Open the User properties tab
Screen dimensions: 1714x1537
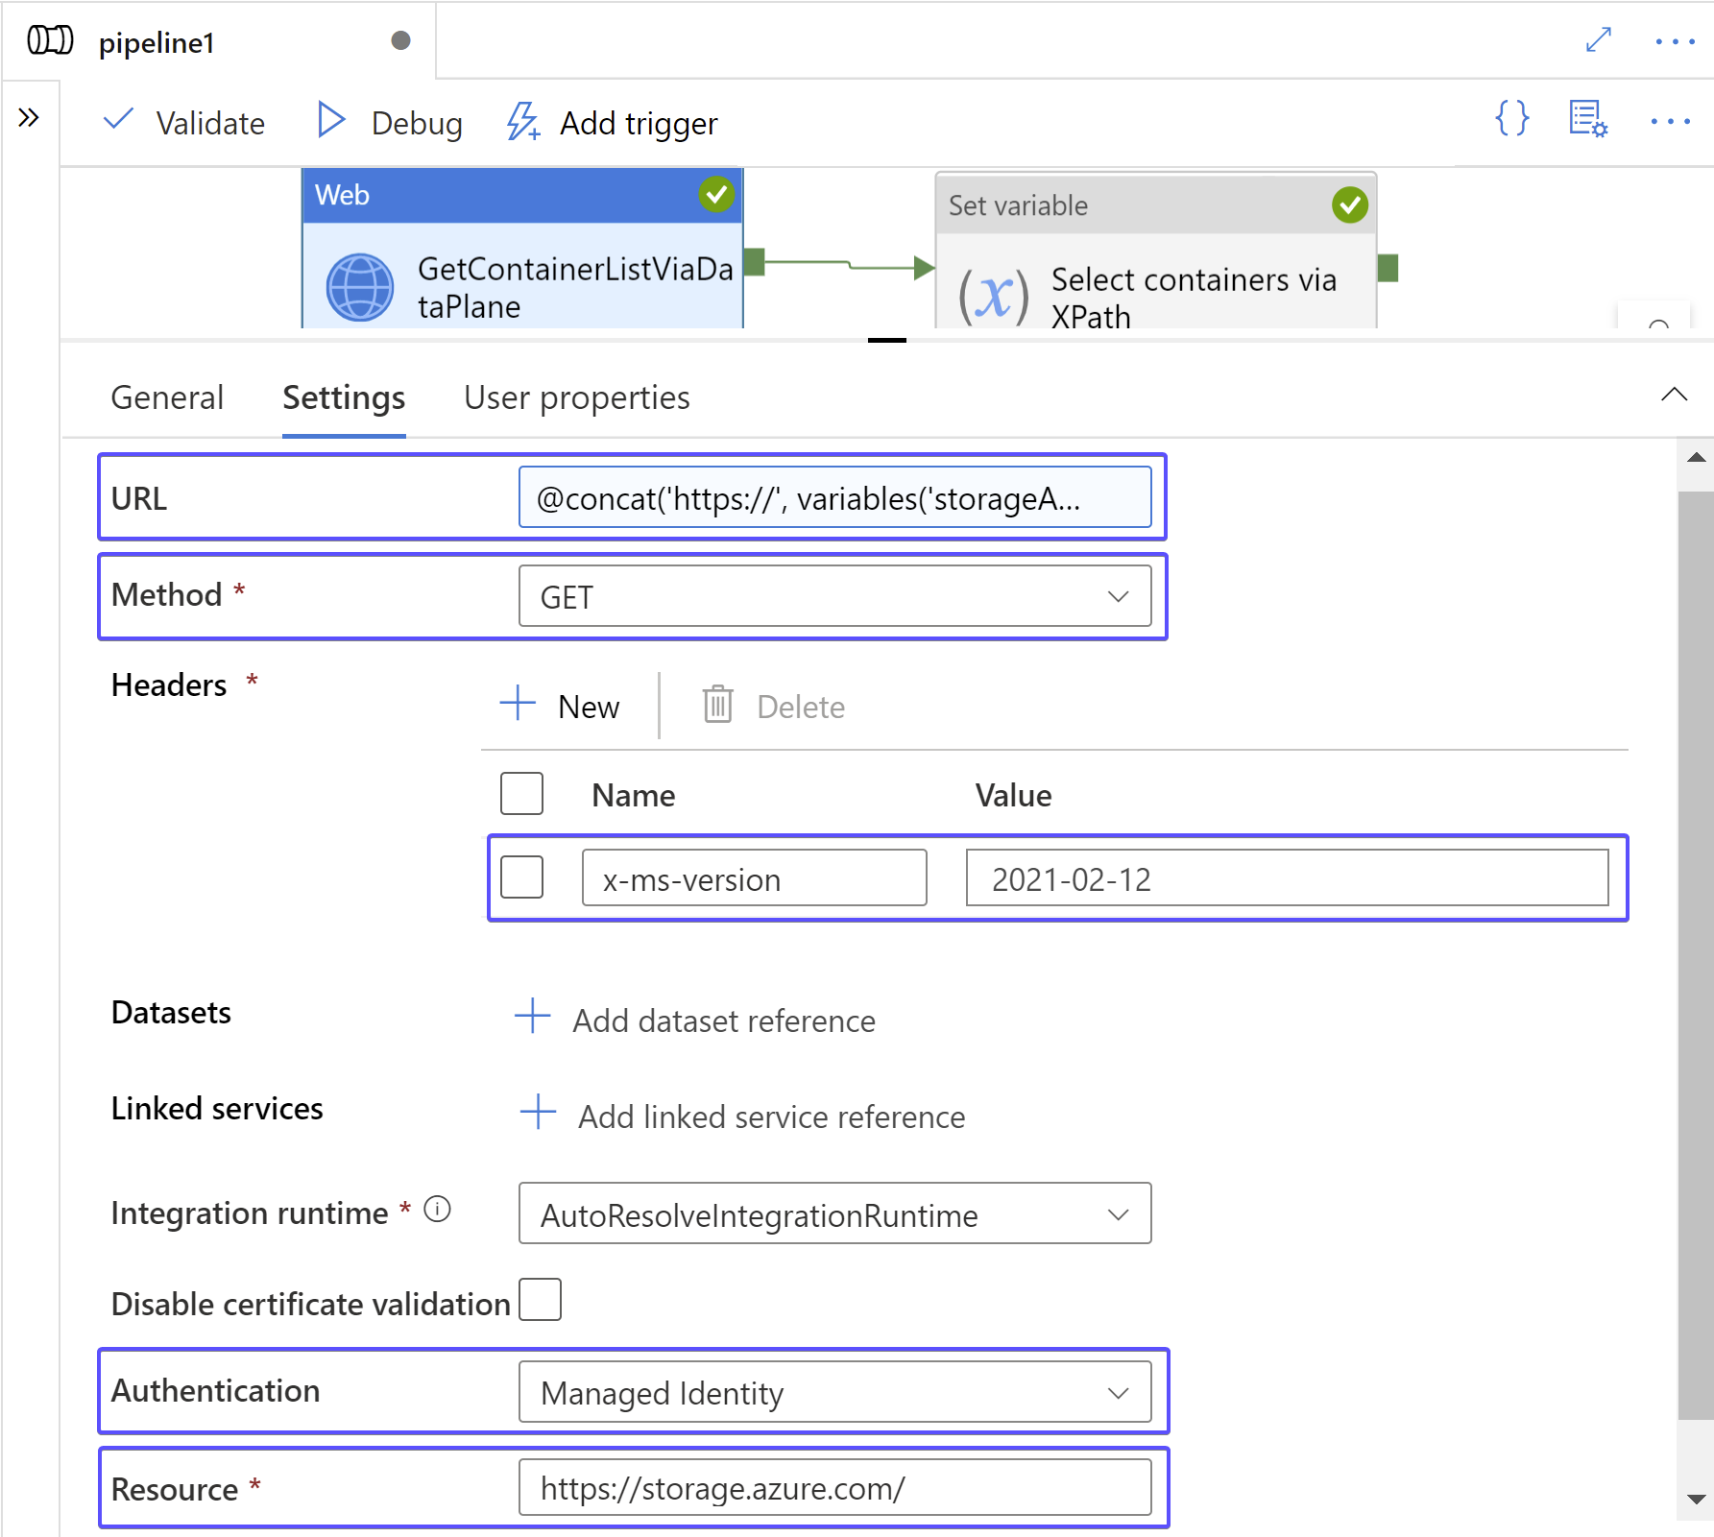coord(576,397)
